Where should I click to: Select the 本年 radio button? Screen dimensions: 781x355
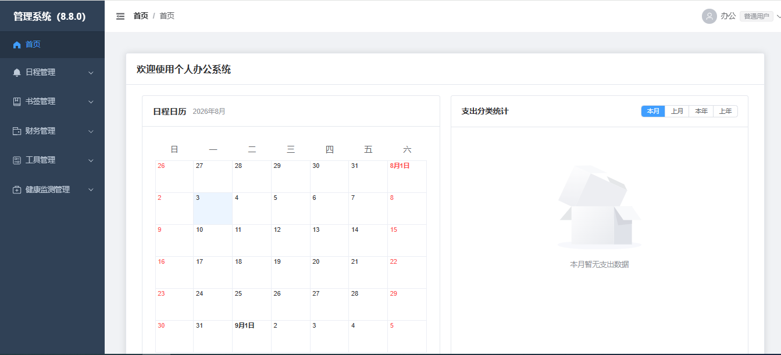701,111
